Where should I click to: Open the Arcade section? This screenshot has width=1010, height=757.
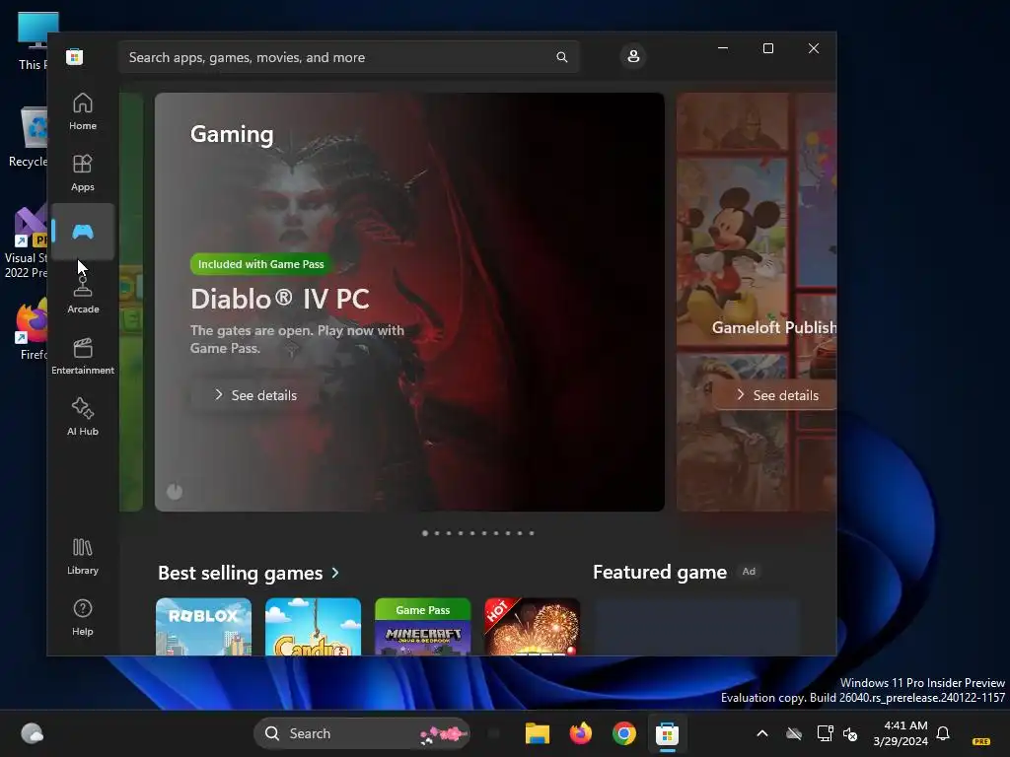[x=83, y=295]
